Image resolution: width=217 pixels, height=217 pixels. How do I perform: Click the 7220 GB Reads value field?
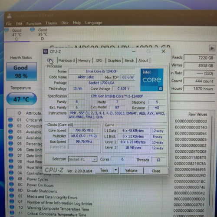[x=200, y=58]
